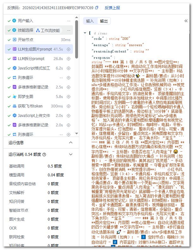Screen dimensions: 193x250
Task: Click the LLM拆分prompt LLM icon
Action: click(14, 58)
